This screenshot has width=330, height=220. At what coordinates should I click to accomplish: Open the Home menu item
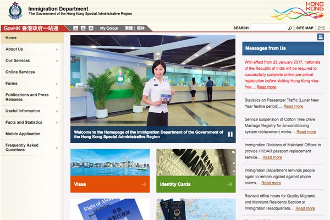pos(32,38)
